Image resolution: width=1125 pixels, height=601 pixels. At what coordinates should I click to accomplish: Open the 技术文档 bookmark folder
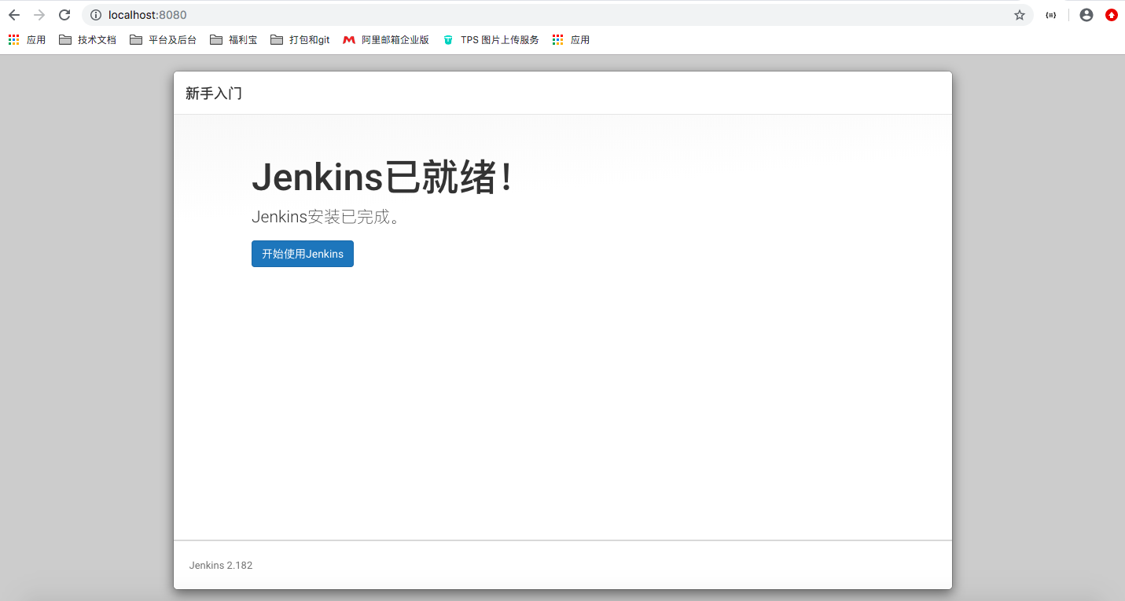tap(87, 40)
